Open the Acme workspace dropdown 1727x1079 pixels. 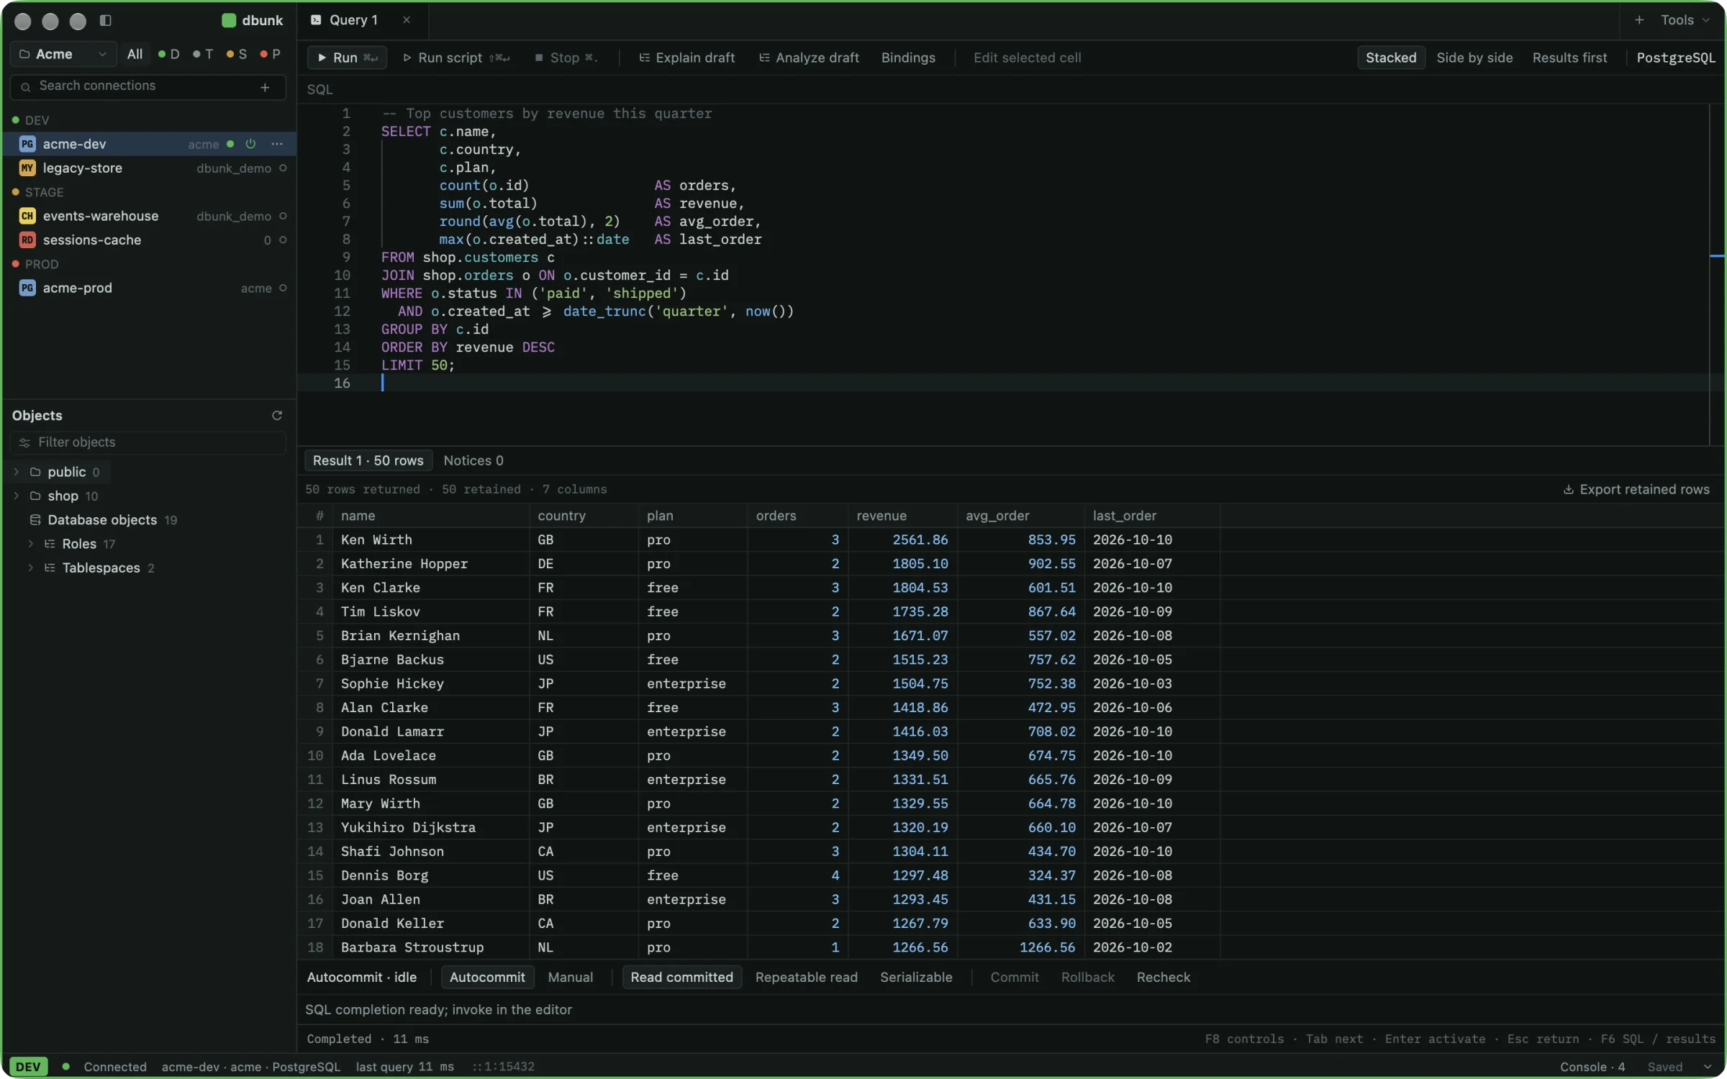[63, 54]
